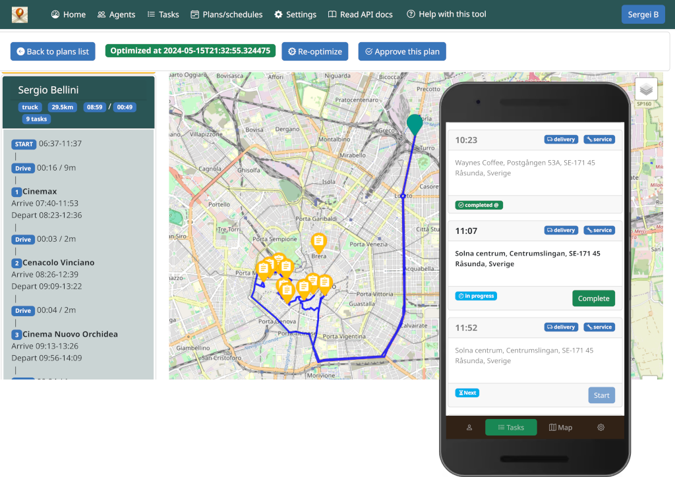Tap the profile icon in phone footer
The width and height of the screenshot is (675, 477).
point(469,427)
